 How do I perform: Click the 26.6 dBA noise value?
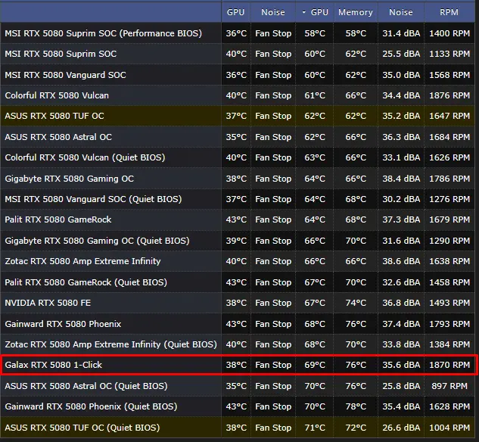tap(401, 428)
